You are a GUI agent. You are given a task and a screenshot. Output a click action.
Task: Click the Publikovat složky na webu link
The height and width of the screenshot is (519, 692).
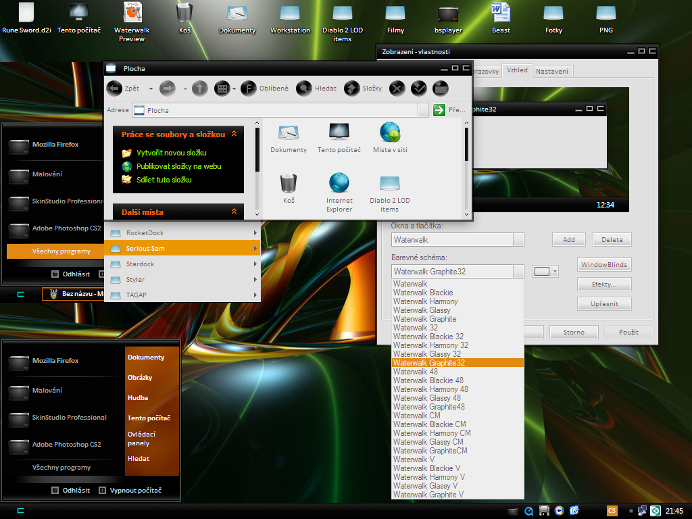178,166
